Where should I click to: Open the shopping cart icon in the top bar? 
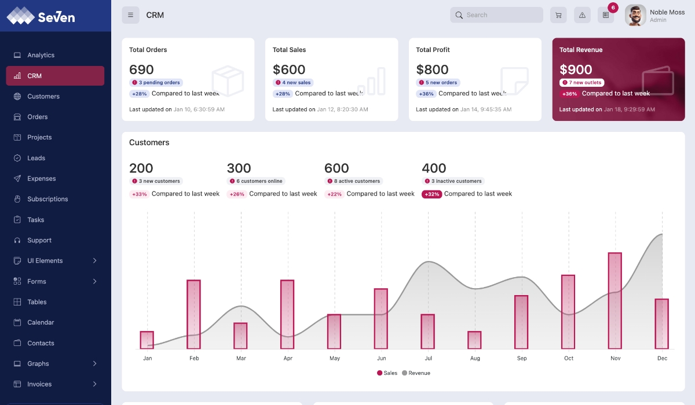pyautogui.click(x=558, y=15)
